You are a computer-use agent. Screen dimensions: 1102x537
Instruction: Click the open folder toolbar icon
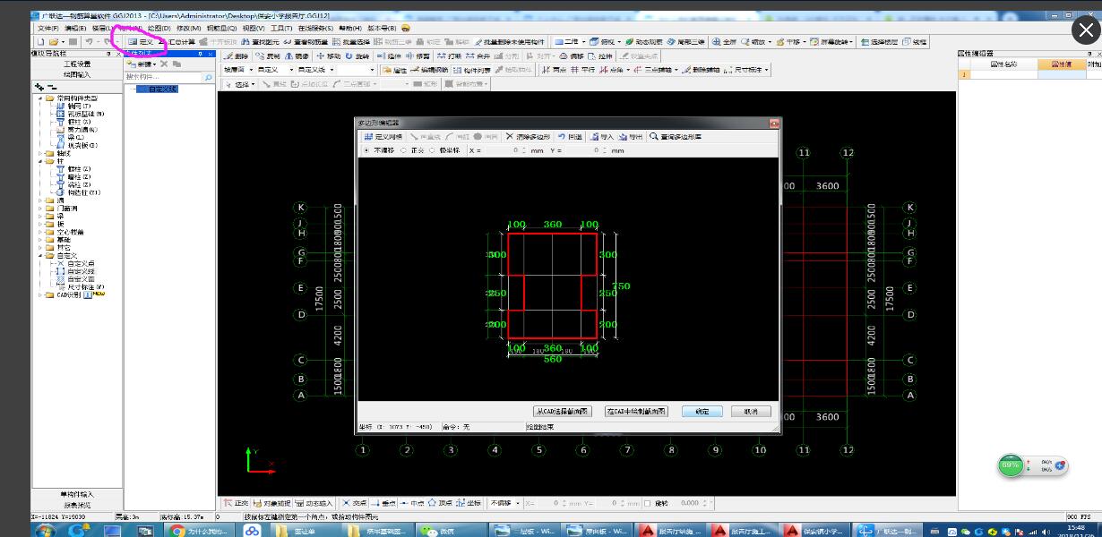point(54,42)
